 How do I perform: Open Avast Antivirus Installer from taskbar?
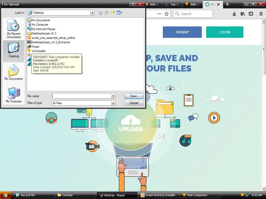(159, 195)
